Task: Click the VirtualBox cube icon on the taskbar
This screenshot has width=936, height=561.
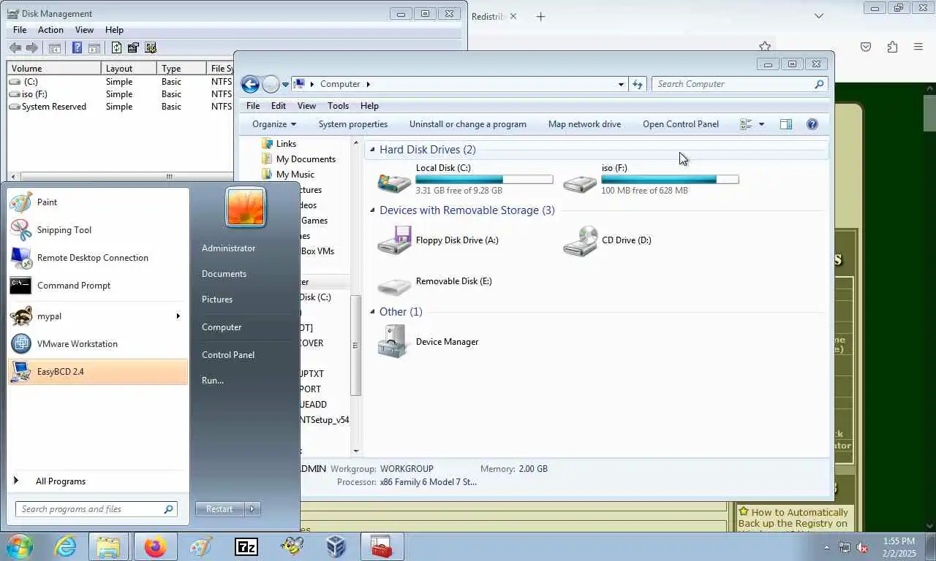Action: [336, 546]
